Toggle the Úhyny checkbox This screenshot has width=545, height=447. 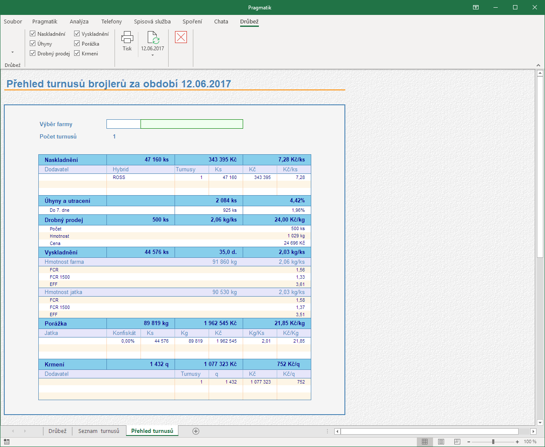pos(33,43)
